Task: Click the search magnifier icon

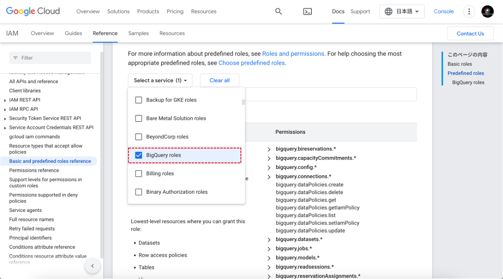Action: pos(279,11)
